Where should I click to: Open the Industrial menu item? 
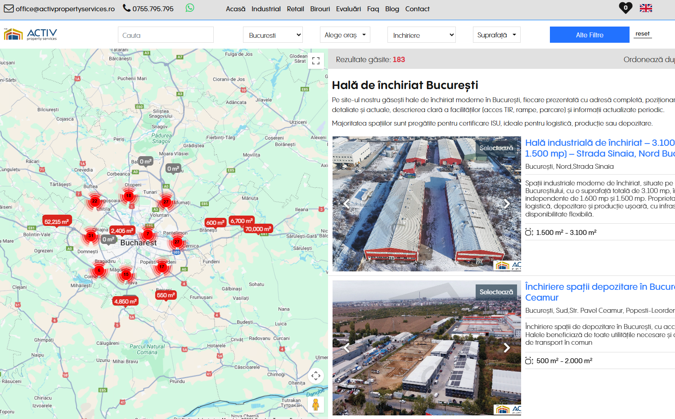pos(266,9)
